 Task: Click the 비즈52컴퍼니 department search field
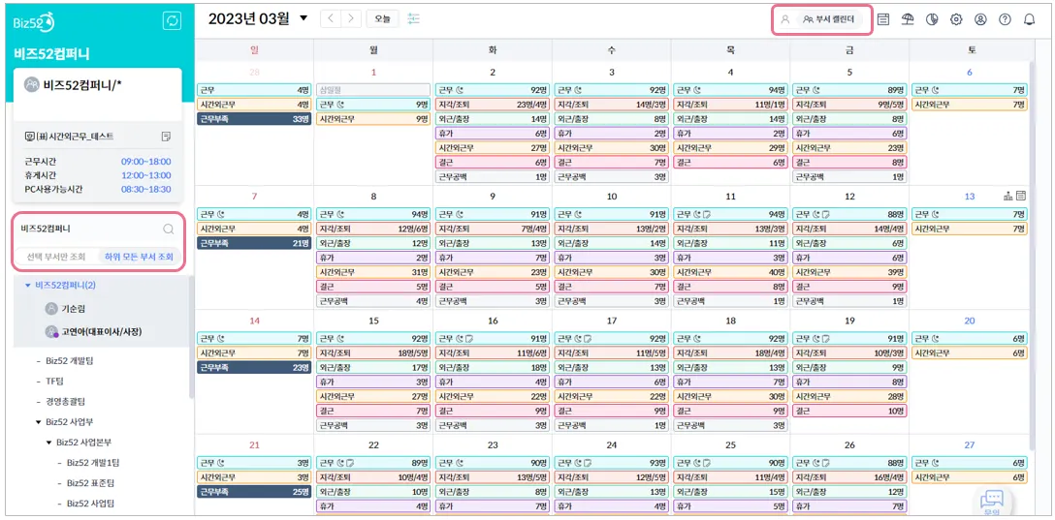(89, 229)
